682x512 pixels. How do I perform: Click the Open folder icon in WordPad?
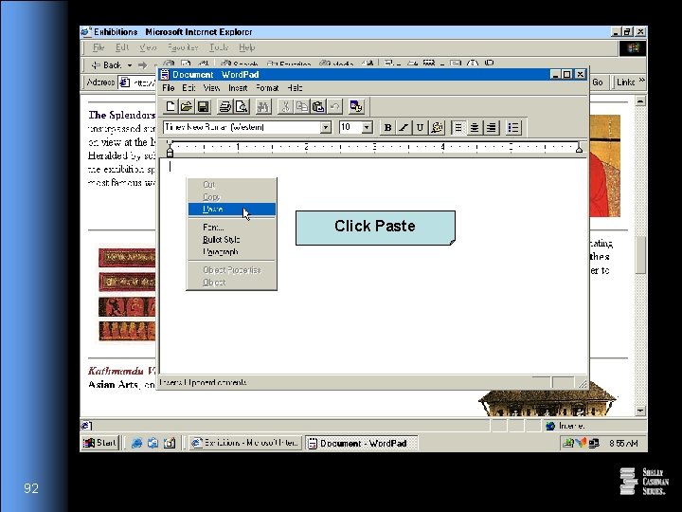(187, 106)
